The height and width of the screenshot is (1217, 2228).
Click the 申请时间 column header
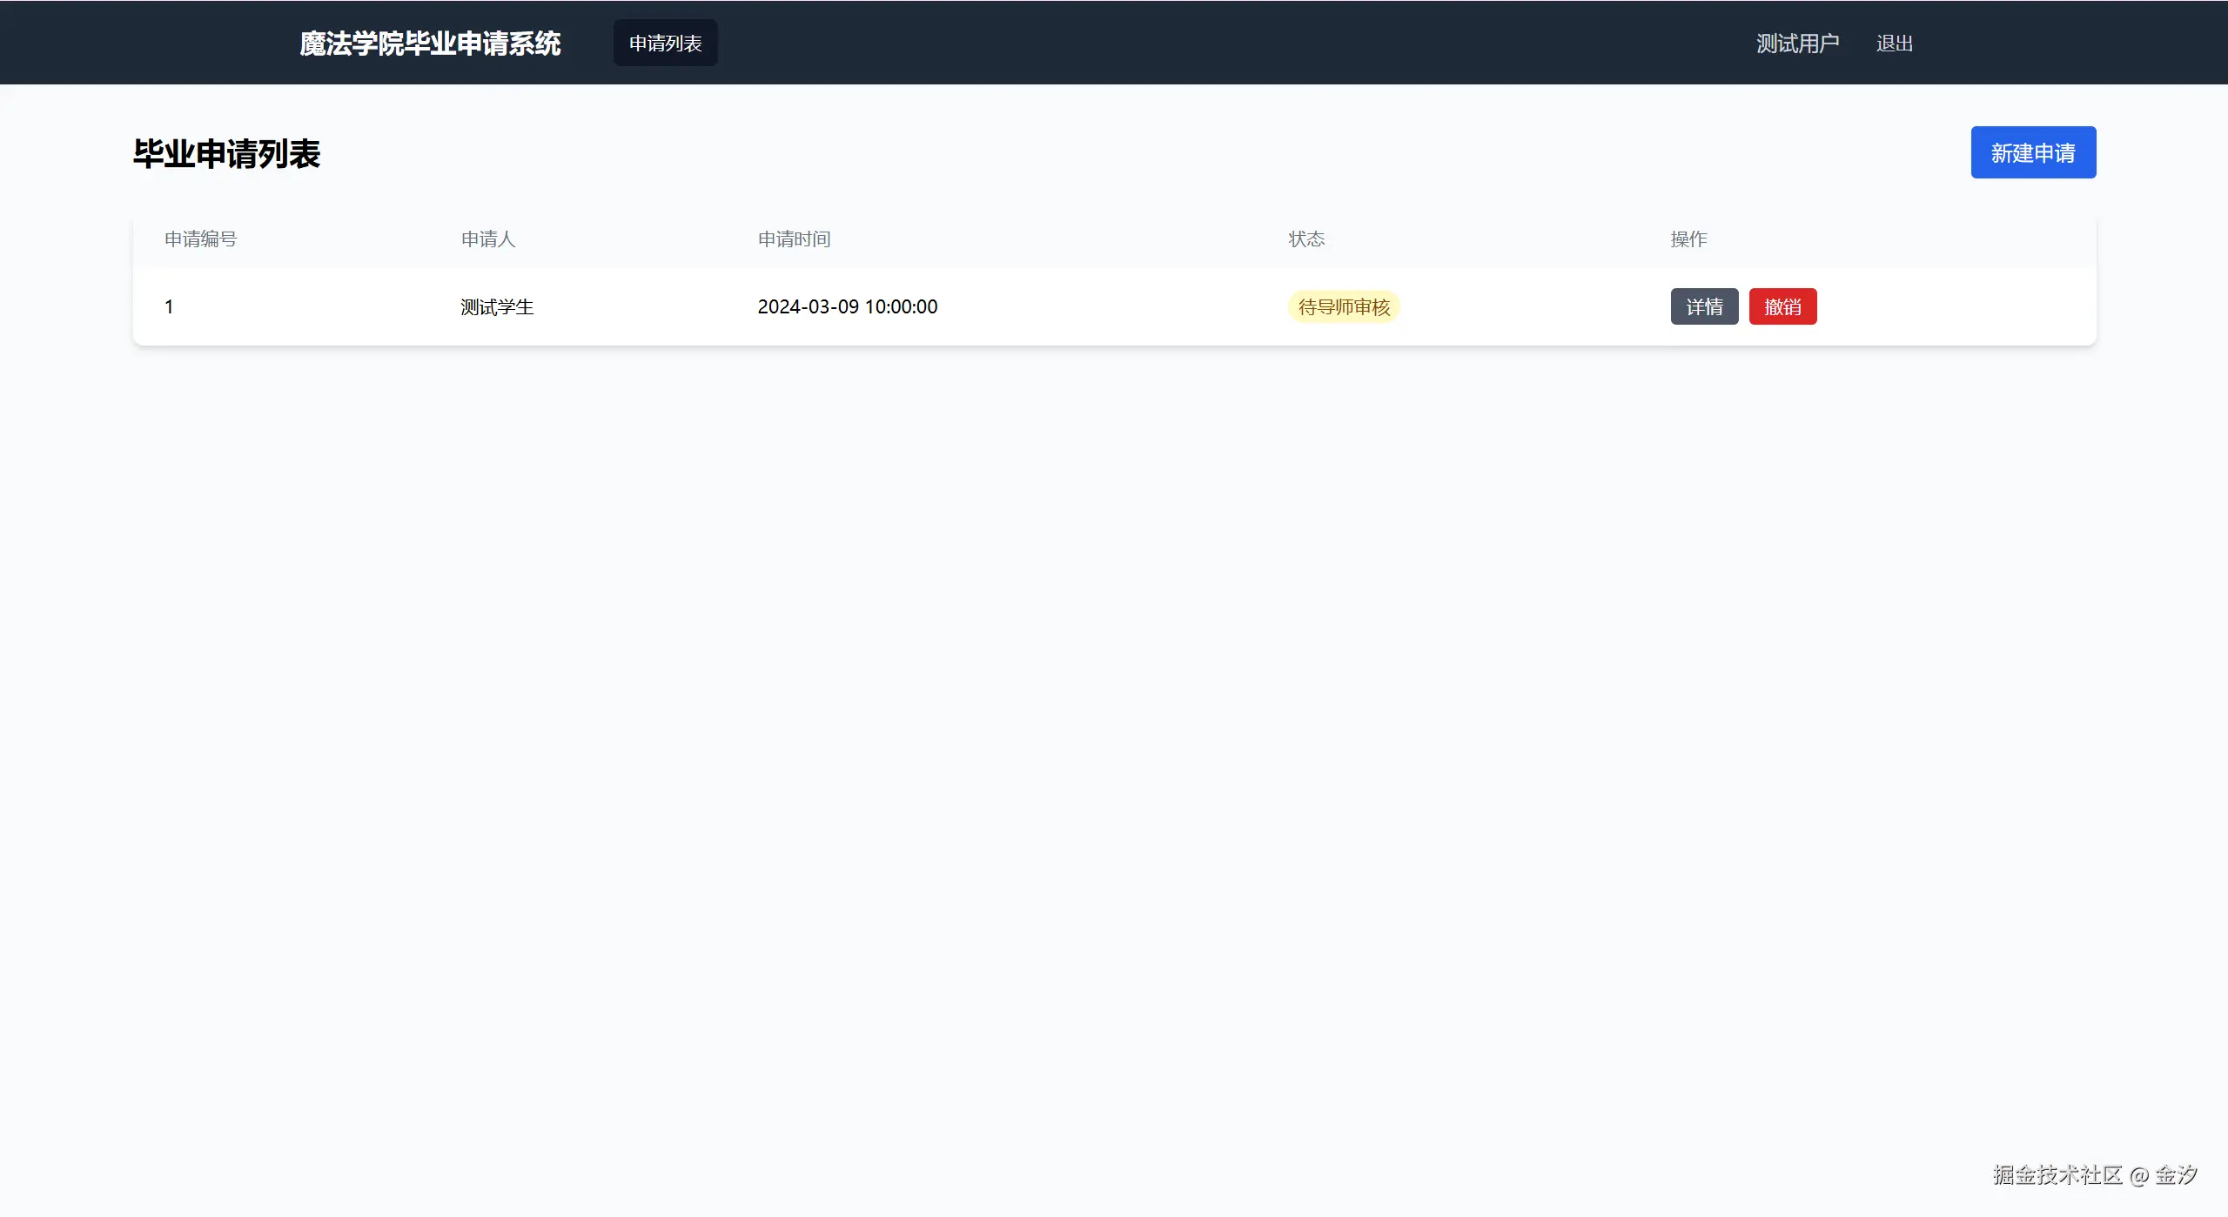tap(794, 239)
